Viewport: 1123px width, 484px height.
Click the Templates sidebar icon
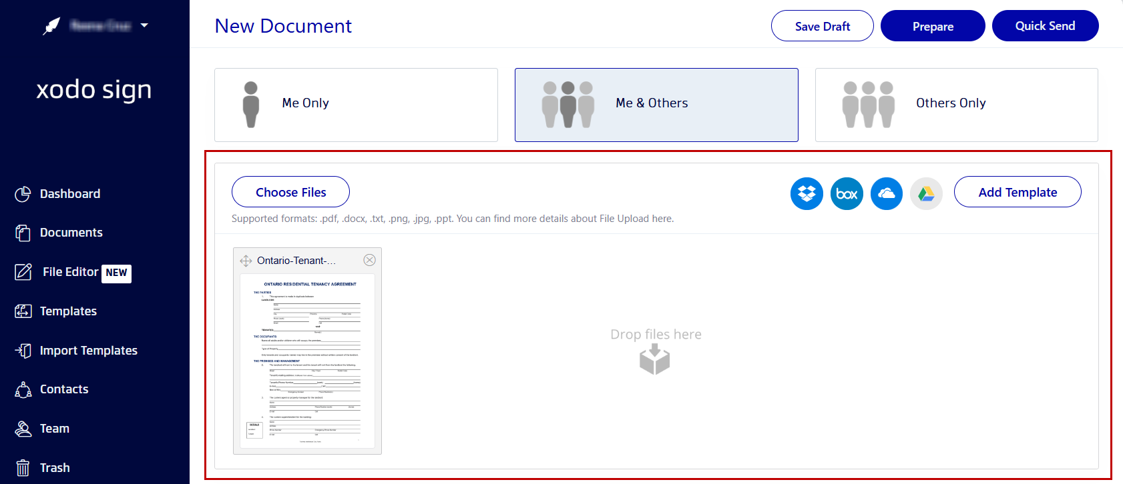pyautogui.click(x=23, y=311)
